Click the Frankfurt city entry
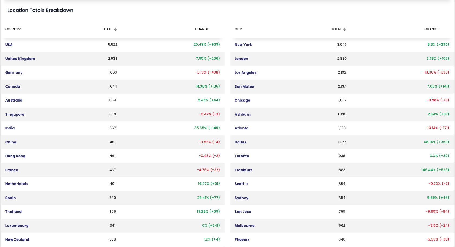The height and width of the screenshot is (247, 455). (x=243, y=170)
